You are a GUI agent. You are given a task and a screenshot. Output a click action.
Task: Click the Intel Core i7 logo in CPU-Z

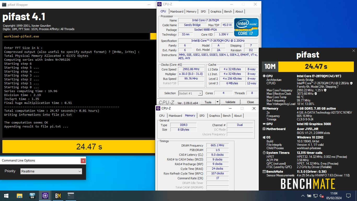coord(246,27)
